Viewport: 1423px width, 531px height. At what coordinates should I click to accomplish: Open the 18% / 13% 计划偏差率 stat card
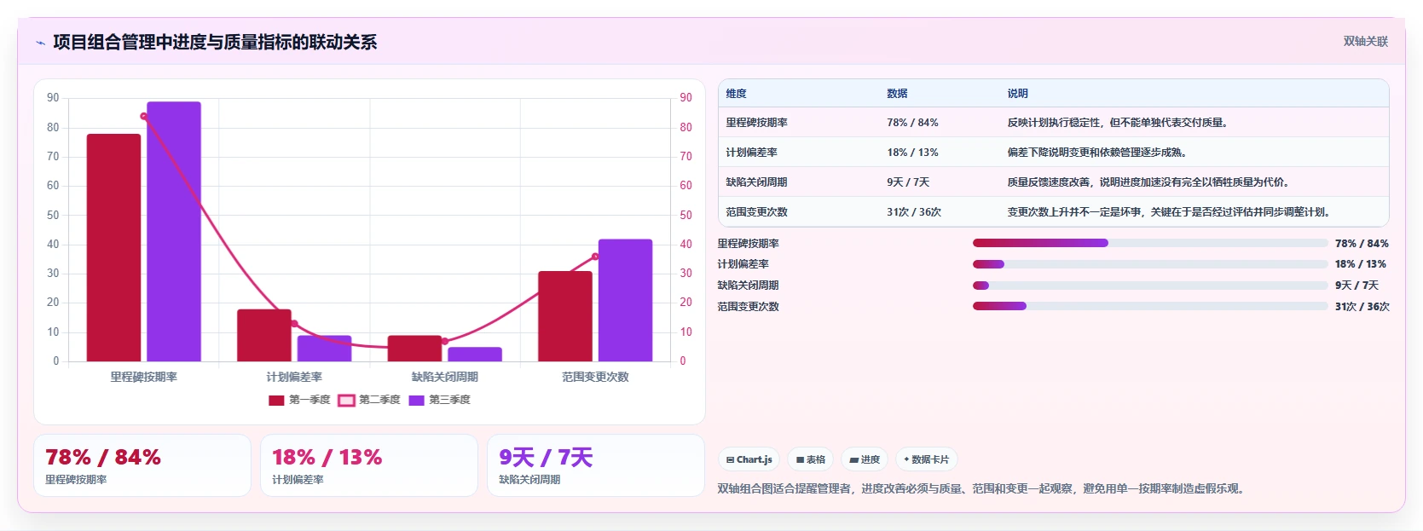369,465
